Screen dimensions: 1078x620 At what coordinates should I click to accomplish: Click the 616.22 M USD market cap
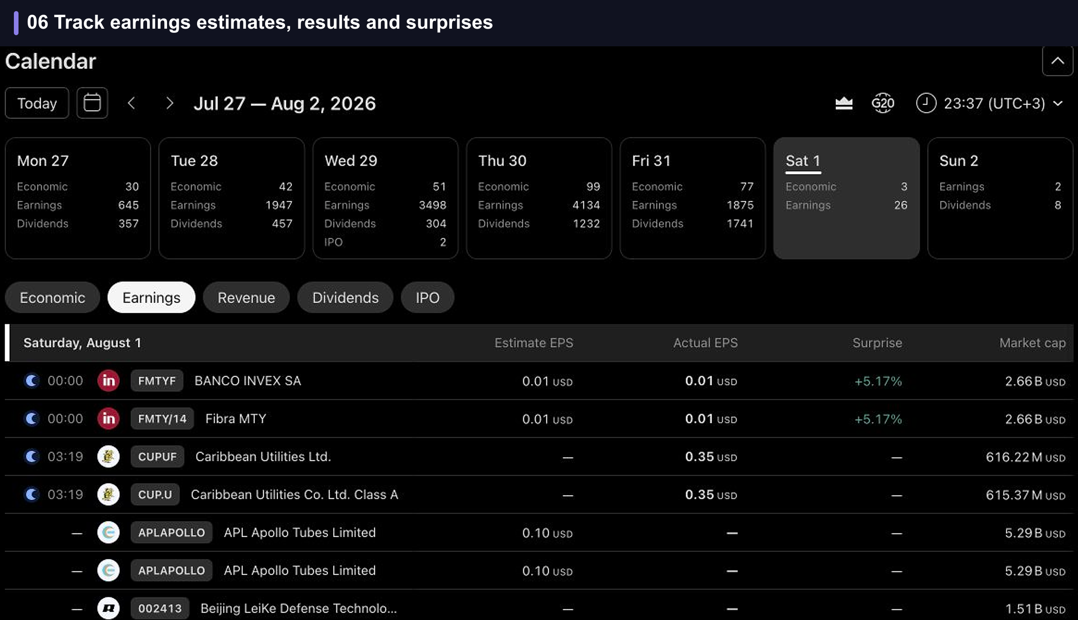pos(1025,457)
